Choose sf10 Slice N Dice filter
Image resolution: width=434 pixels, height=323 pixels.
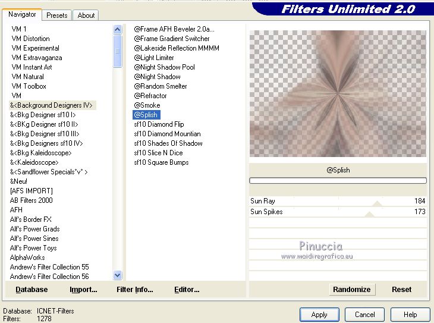(x=158, y=153)
